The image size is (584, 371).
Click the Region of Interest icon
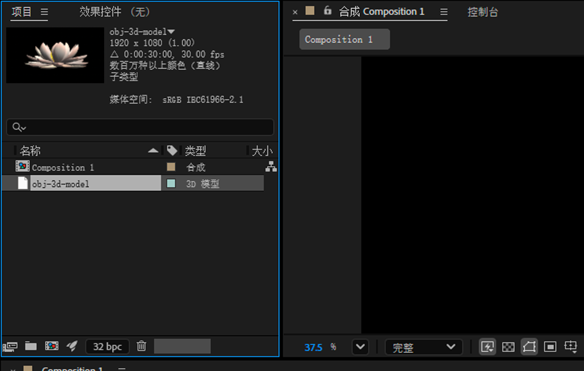coord(550,347)
